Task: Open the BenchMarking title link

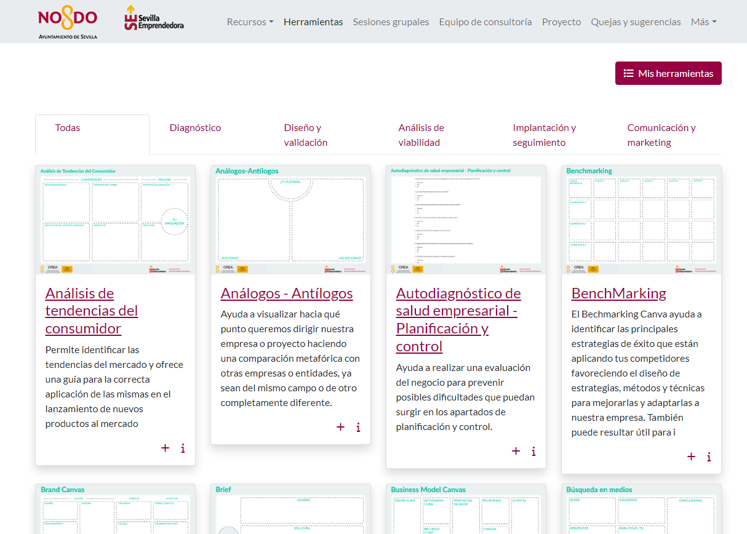Action: tap(618, 293)
